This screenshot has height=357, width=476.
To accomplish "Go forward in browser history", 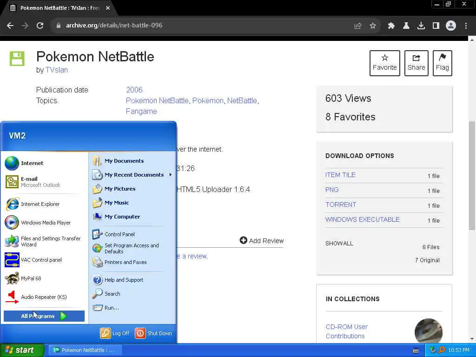I will (x=25, y=26).
